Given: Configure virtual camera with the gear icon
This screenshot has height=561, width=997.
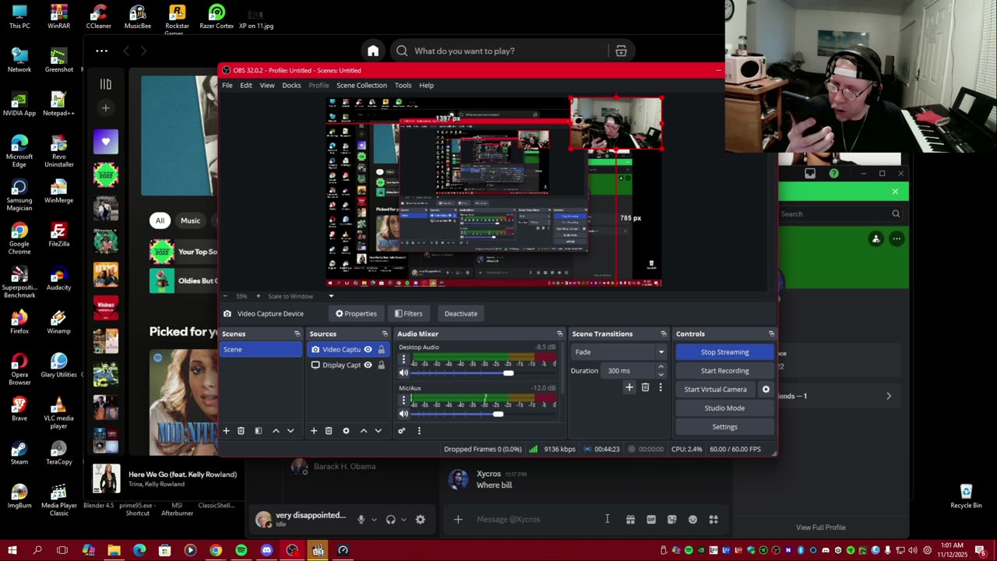Looking at the screenshot, I should click(766, 390).
